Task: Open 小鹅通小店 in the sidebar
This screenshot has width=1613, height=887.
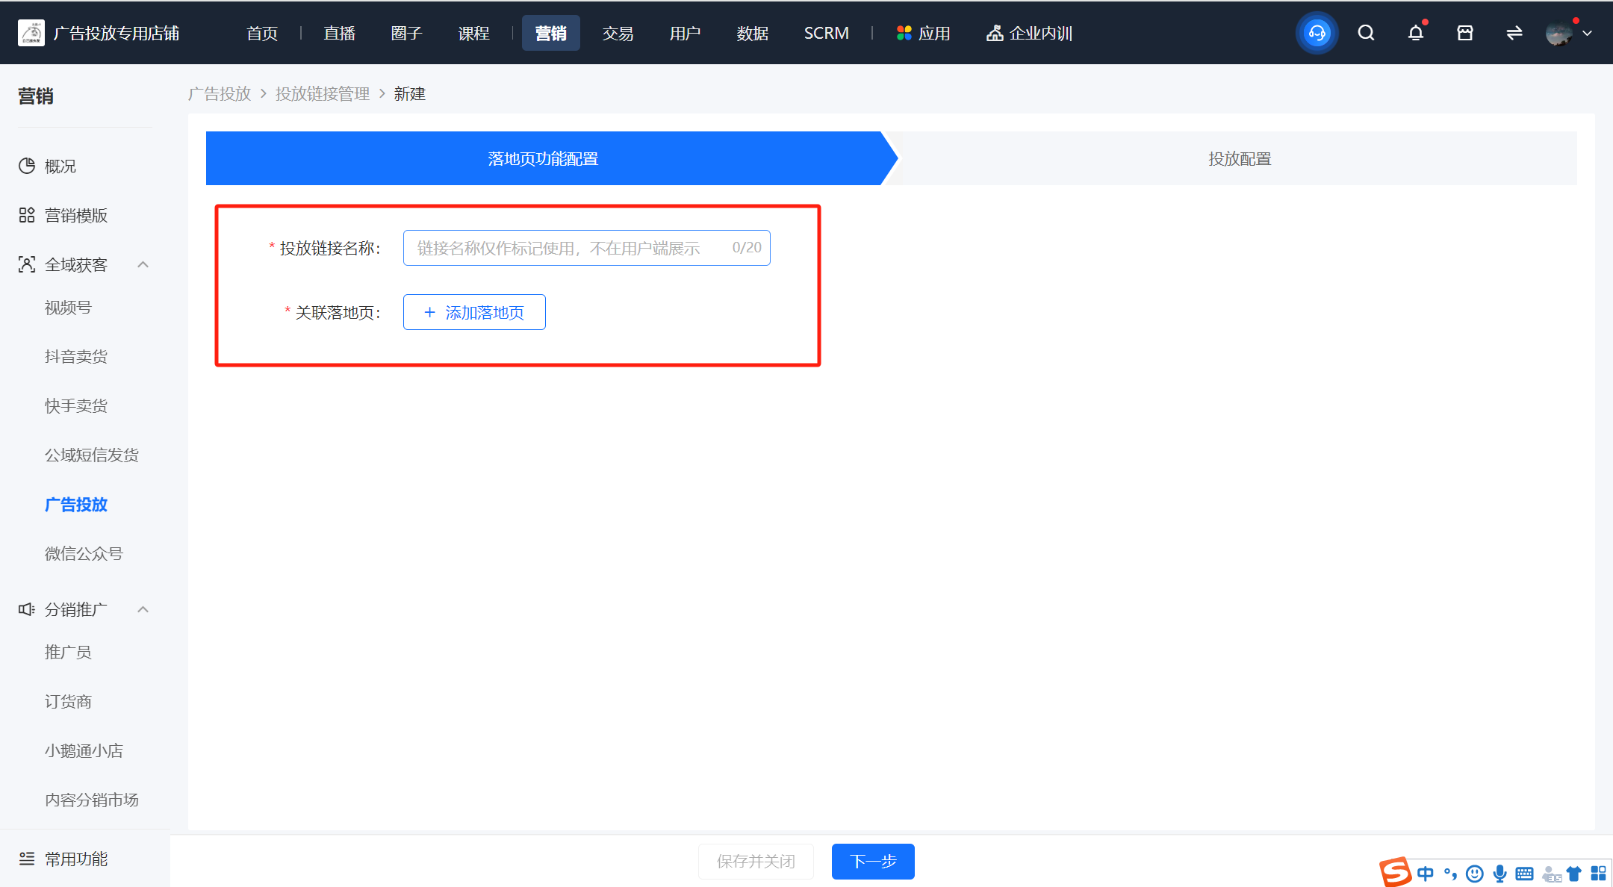Action: [84, 751]
